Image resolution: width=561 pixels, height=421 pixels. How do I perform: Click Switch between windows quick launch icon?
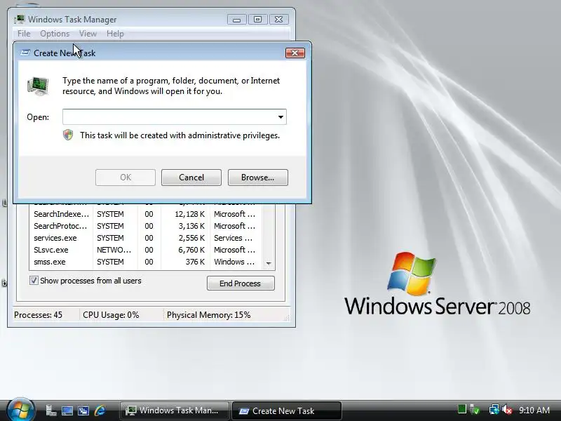tap(83, 410)
